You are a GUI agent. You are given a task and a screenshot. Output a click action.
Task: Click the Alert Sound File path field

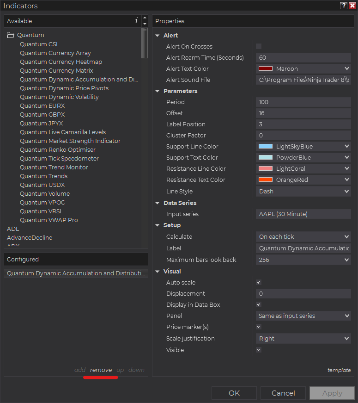[x=303, y=80]
